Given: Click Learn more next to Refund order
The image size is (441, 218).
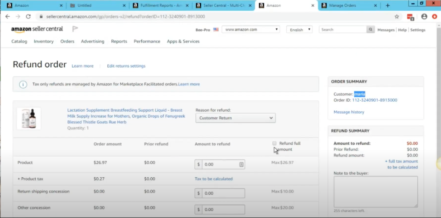Looking at the screenshot, I should 83,66.
